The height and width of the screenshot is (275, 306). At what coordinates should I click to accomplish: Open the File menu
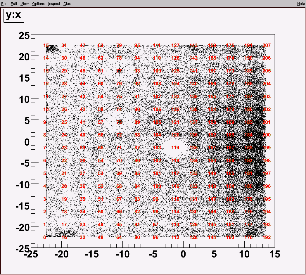coord(4,4)
